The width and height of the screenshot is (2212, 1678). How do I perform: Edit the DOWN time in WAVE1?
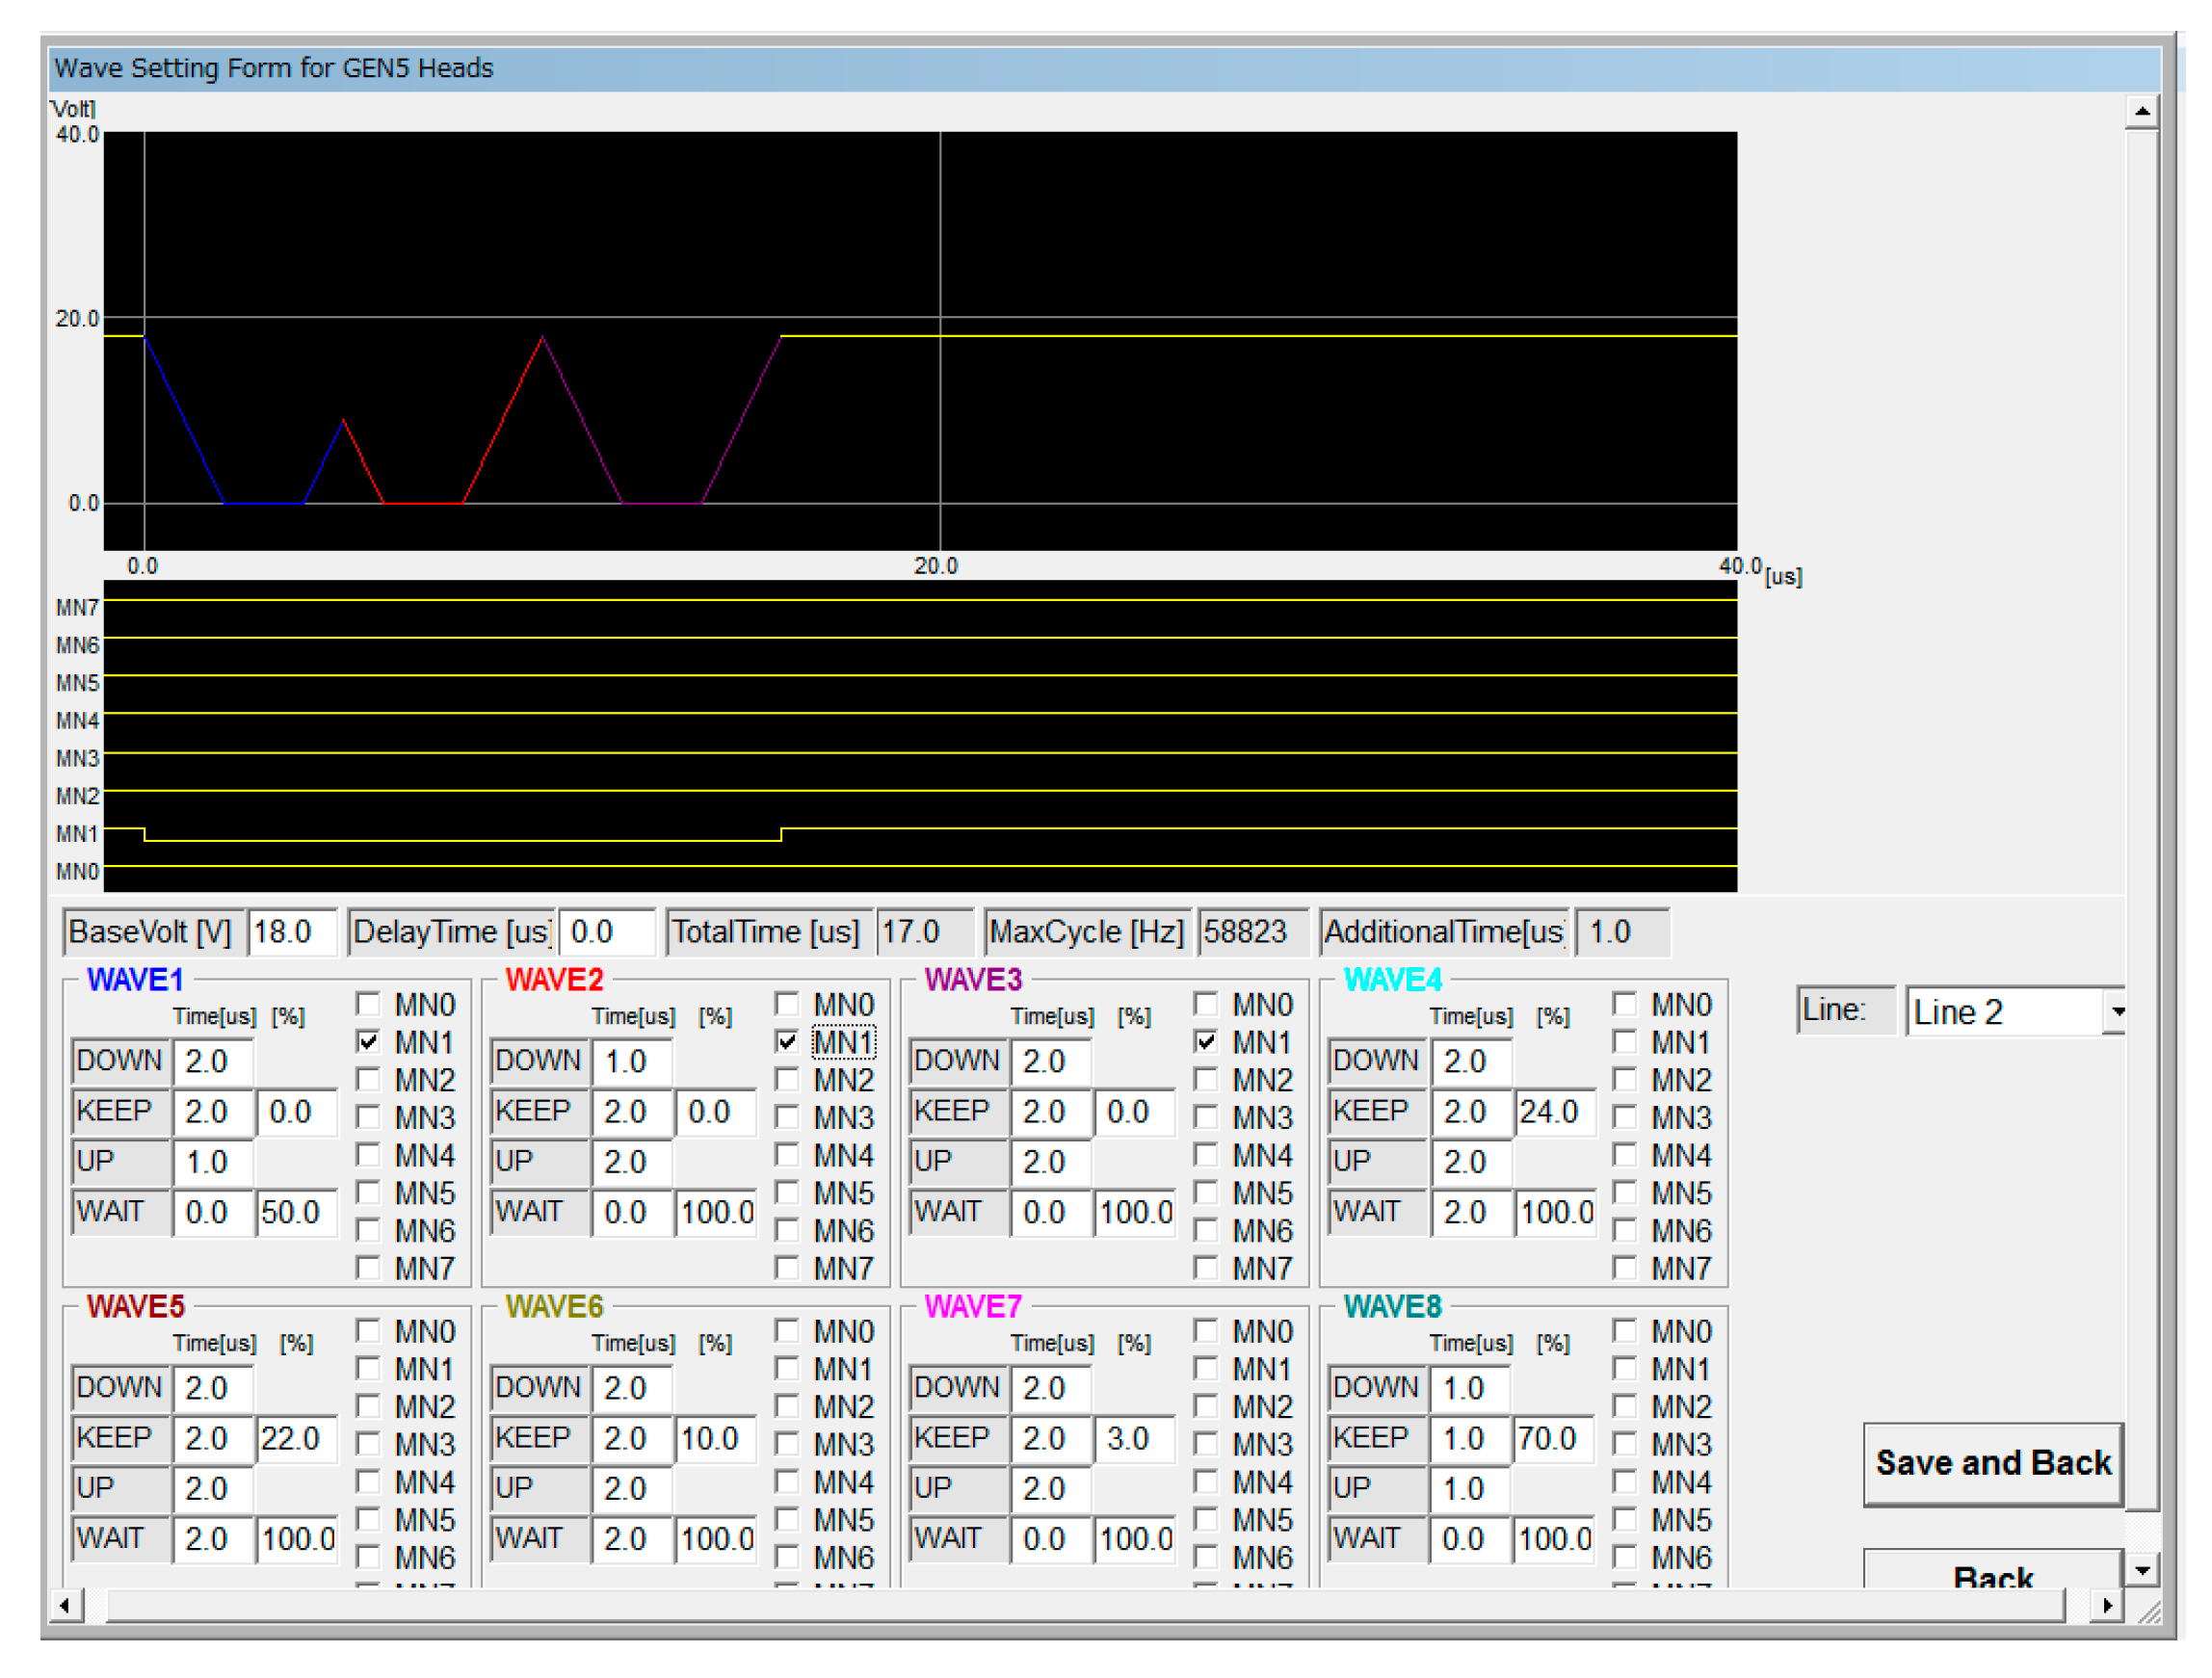point(214,1061)
